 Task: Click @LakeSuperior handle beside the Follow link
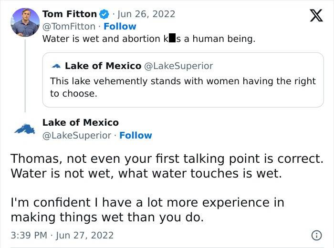coord(78,135)
